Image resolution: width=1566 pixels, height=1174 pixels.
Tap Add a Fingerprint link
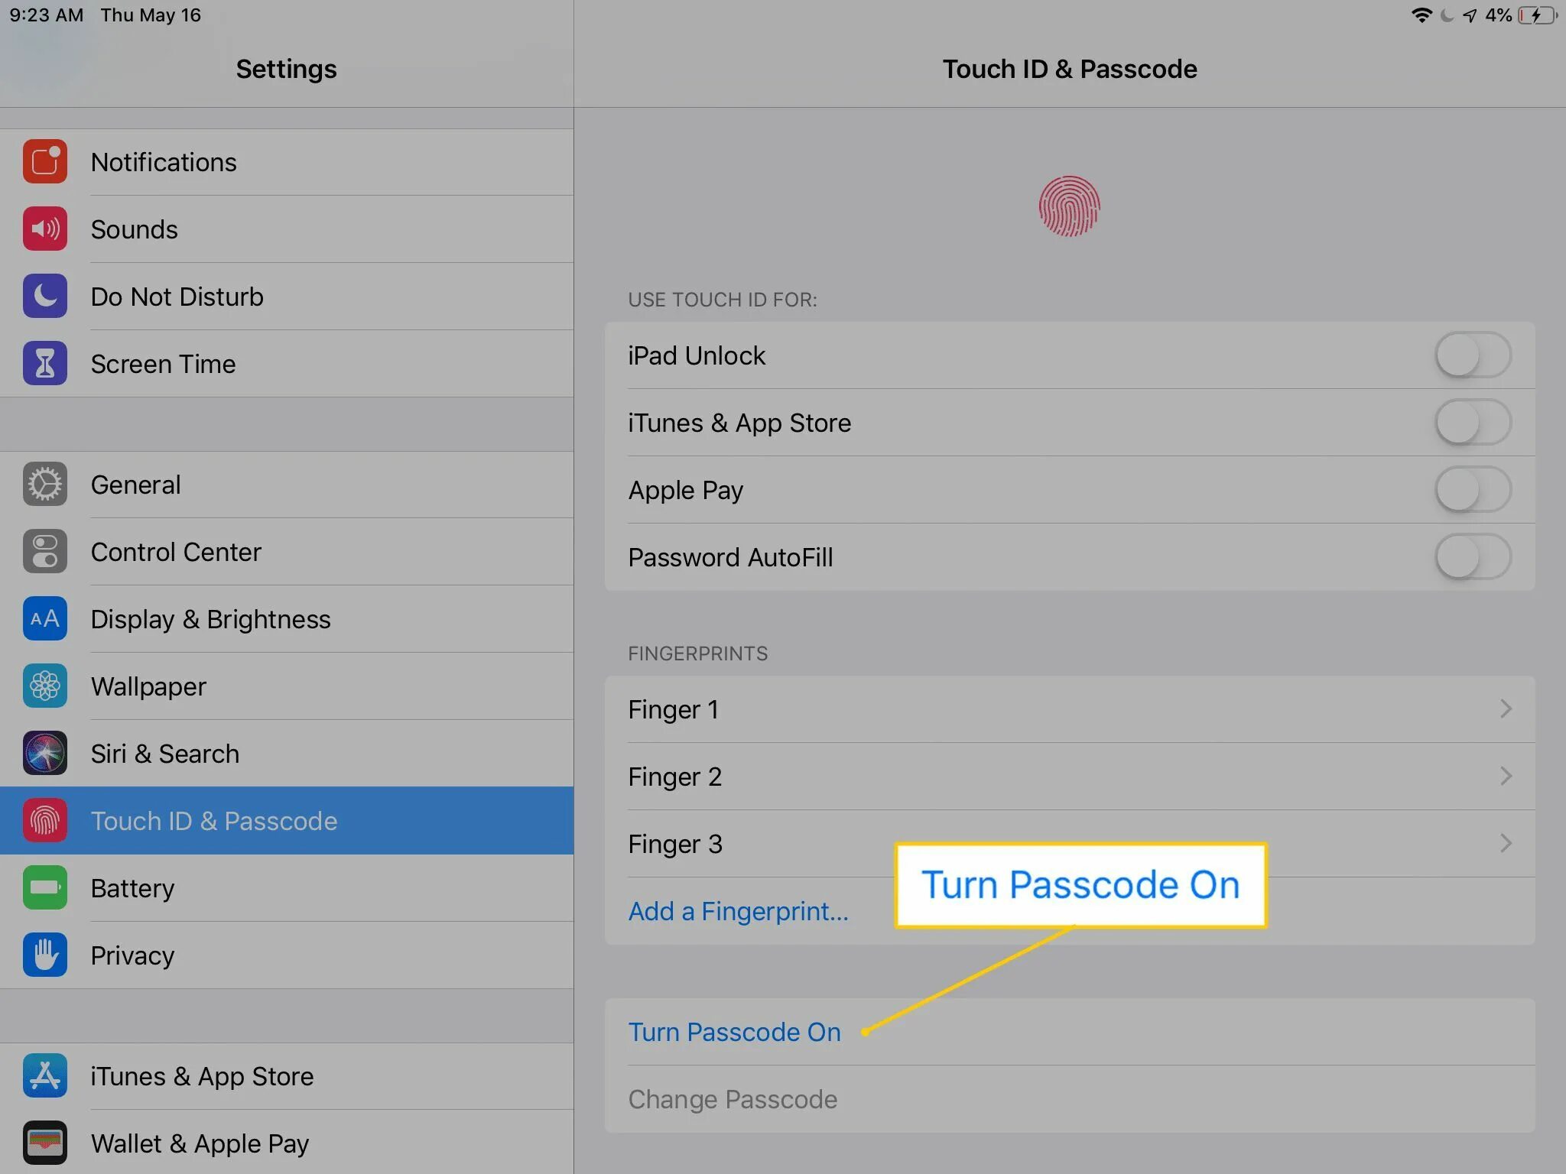point(738,911)
